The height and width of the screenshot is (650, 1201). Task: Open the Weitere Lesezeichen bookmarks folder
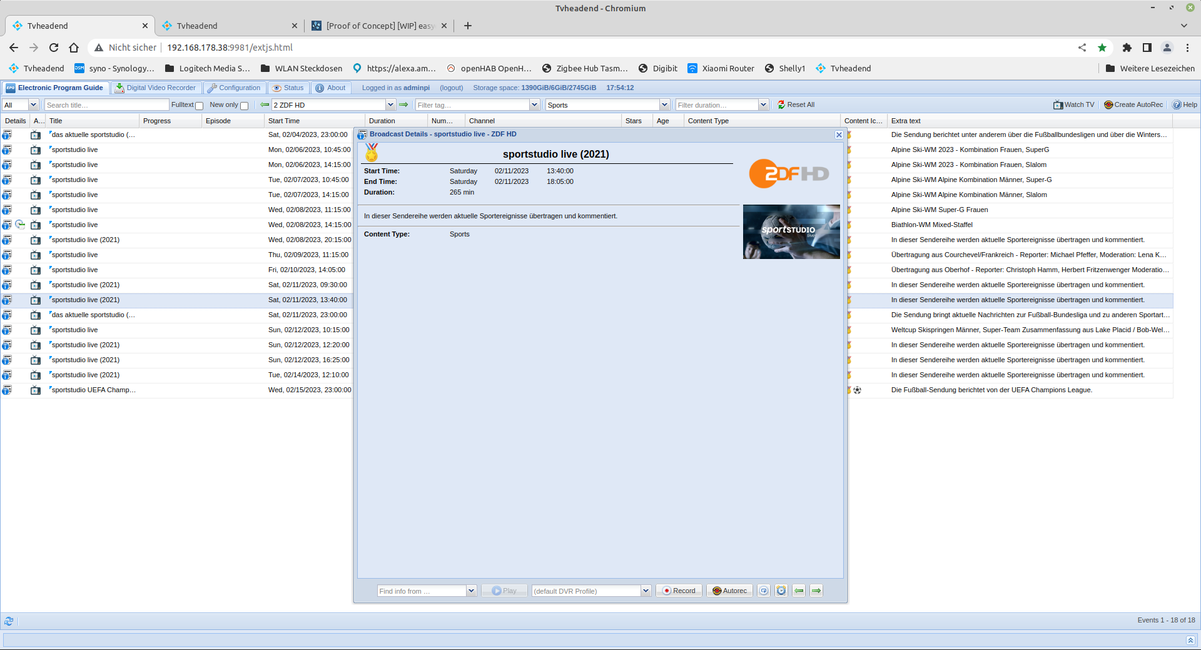[1150, 69]
